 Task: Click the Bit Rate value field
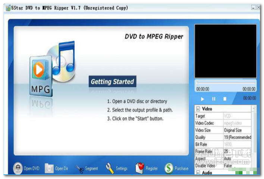coord(237,144)
